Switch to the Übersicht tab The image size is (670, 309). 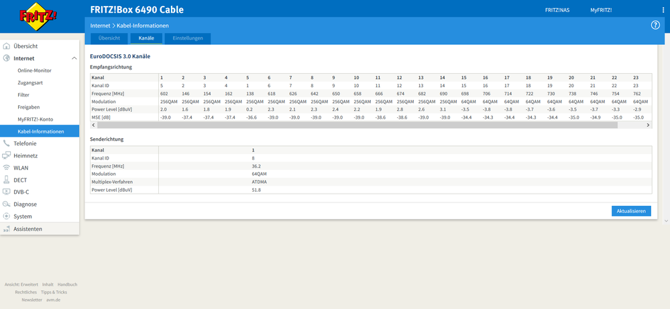point(109,38)
